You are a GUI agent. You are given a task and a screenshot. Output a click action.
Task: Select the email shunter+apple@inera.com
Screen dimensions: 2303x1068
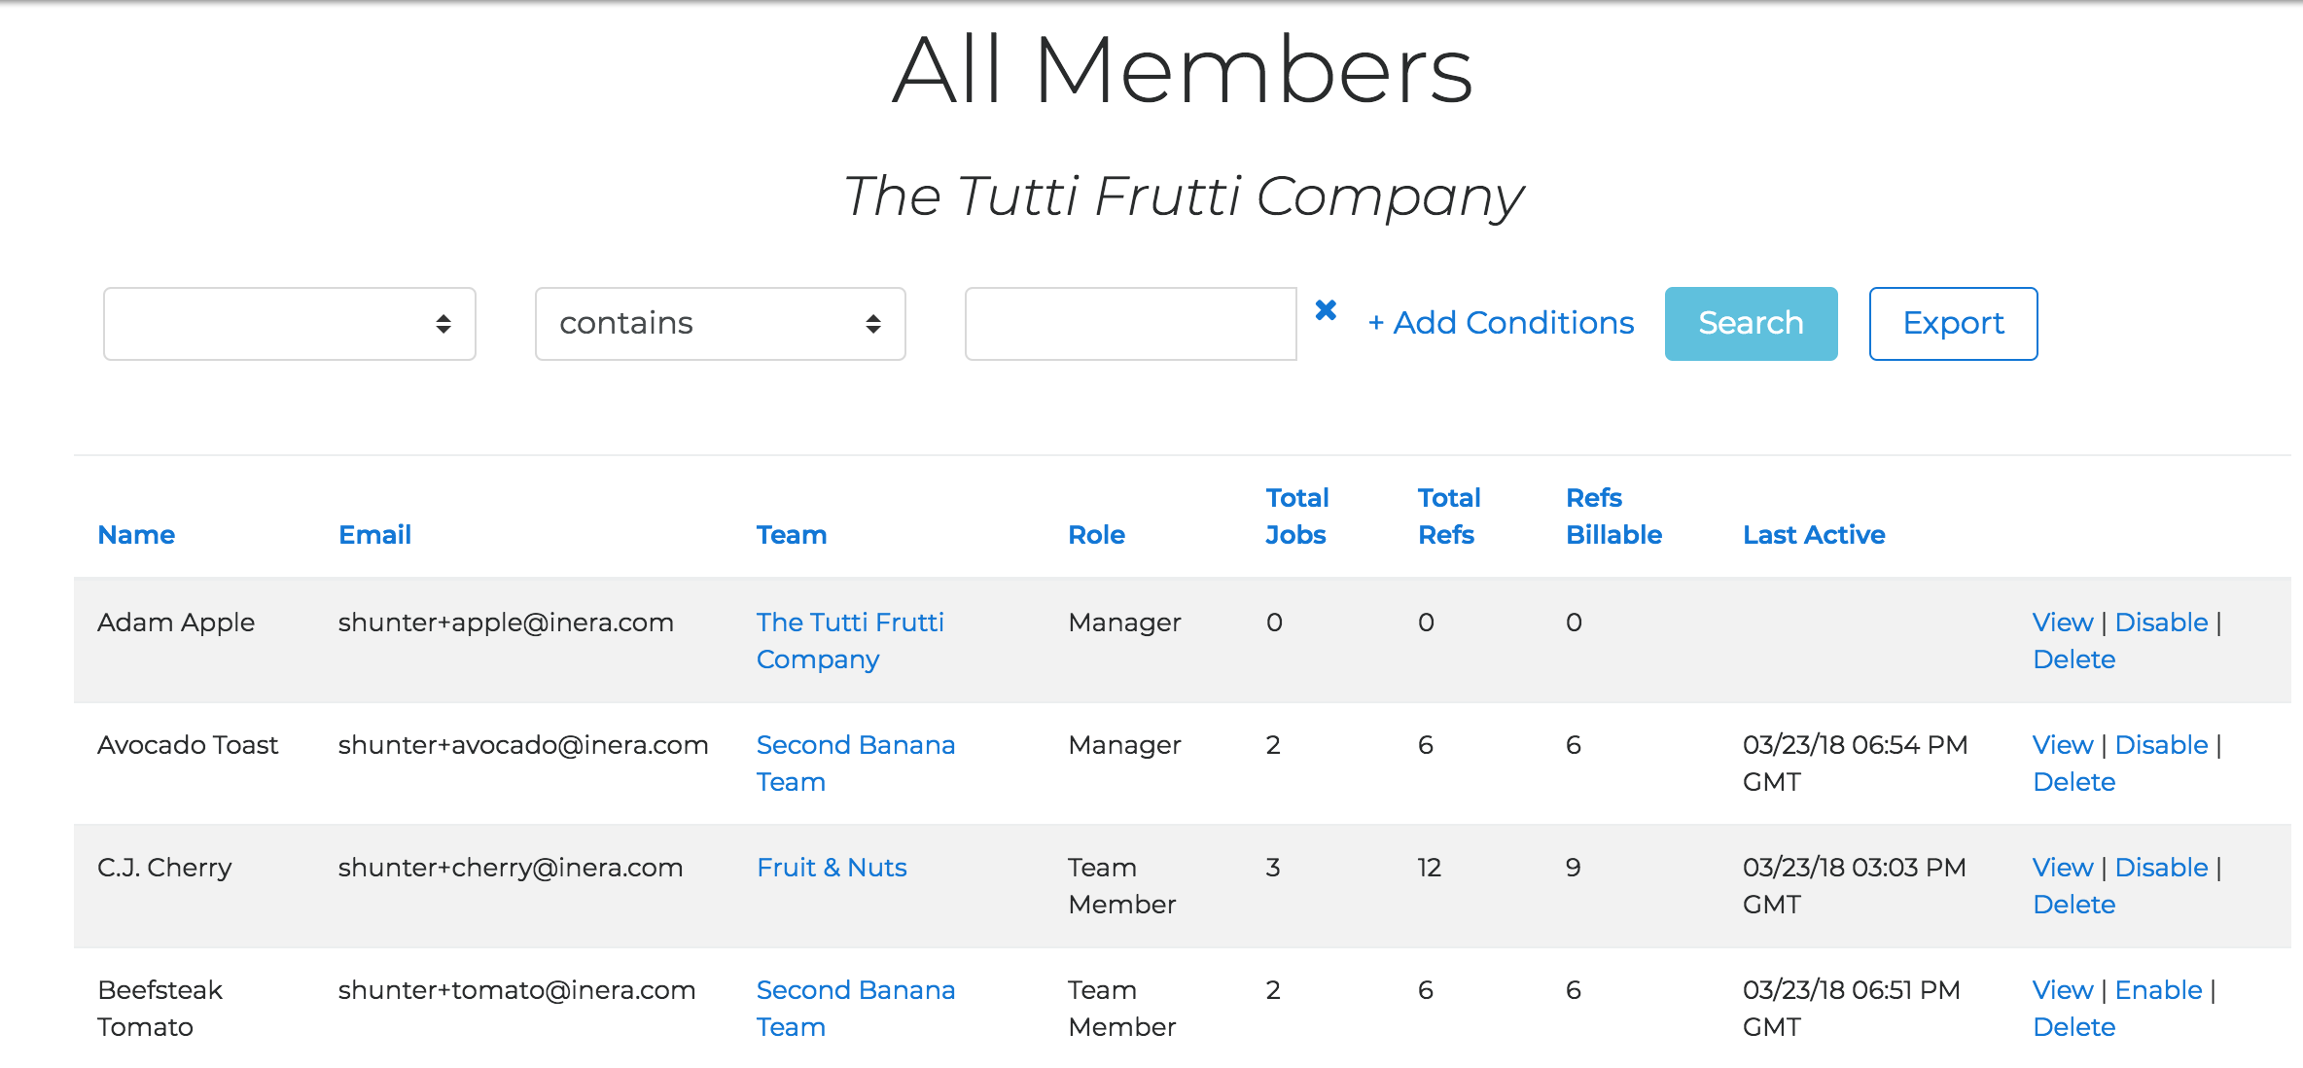[506, 623]
